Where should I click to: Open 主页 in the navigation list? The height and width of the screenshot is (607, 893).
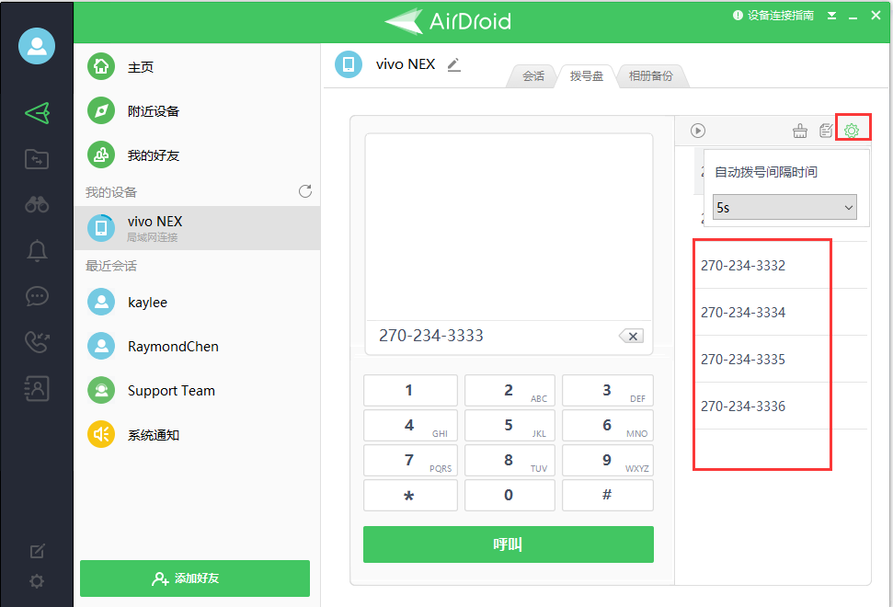point(197,66)
